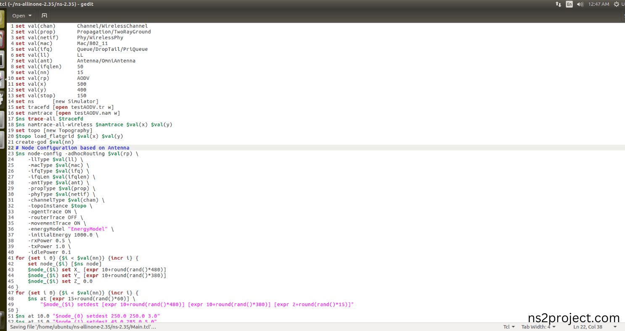Click '-movementTrace ON' on line 35
The image size is (625, 331).
[x=54, y=223]
